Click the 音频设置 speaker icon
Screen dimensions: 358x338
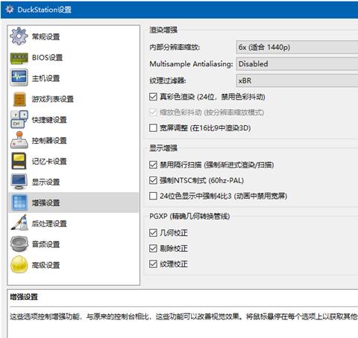pyautogui.click(x=19, y=244)
